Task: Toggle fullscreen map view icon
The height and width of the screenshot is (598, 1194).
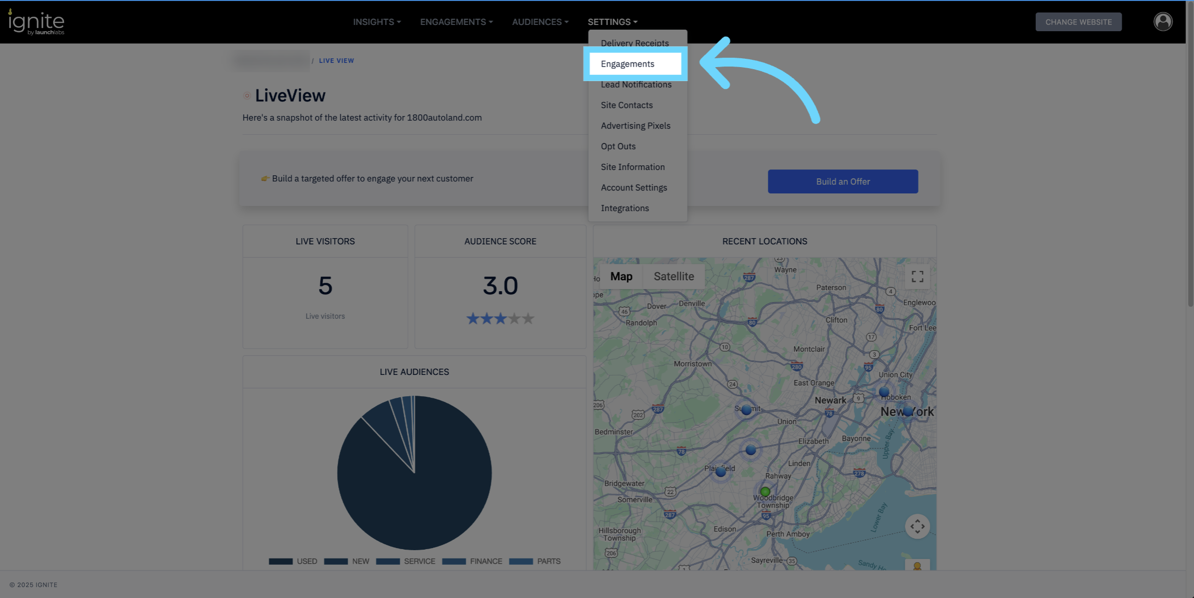Action: pyautogui.click(x=917, y=277)
